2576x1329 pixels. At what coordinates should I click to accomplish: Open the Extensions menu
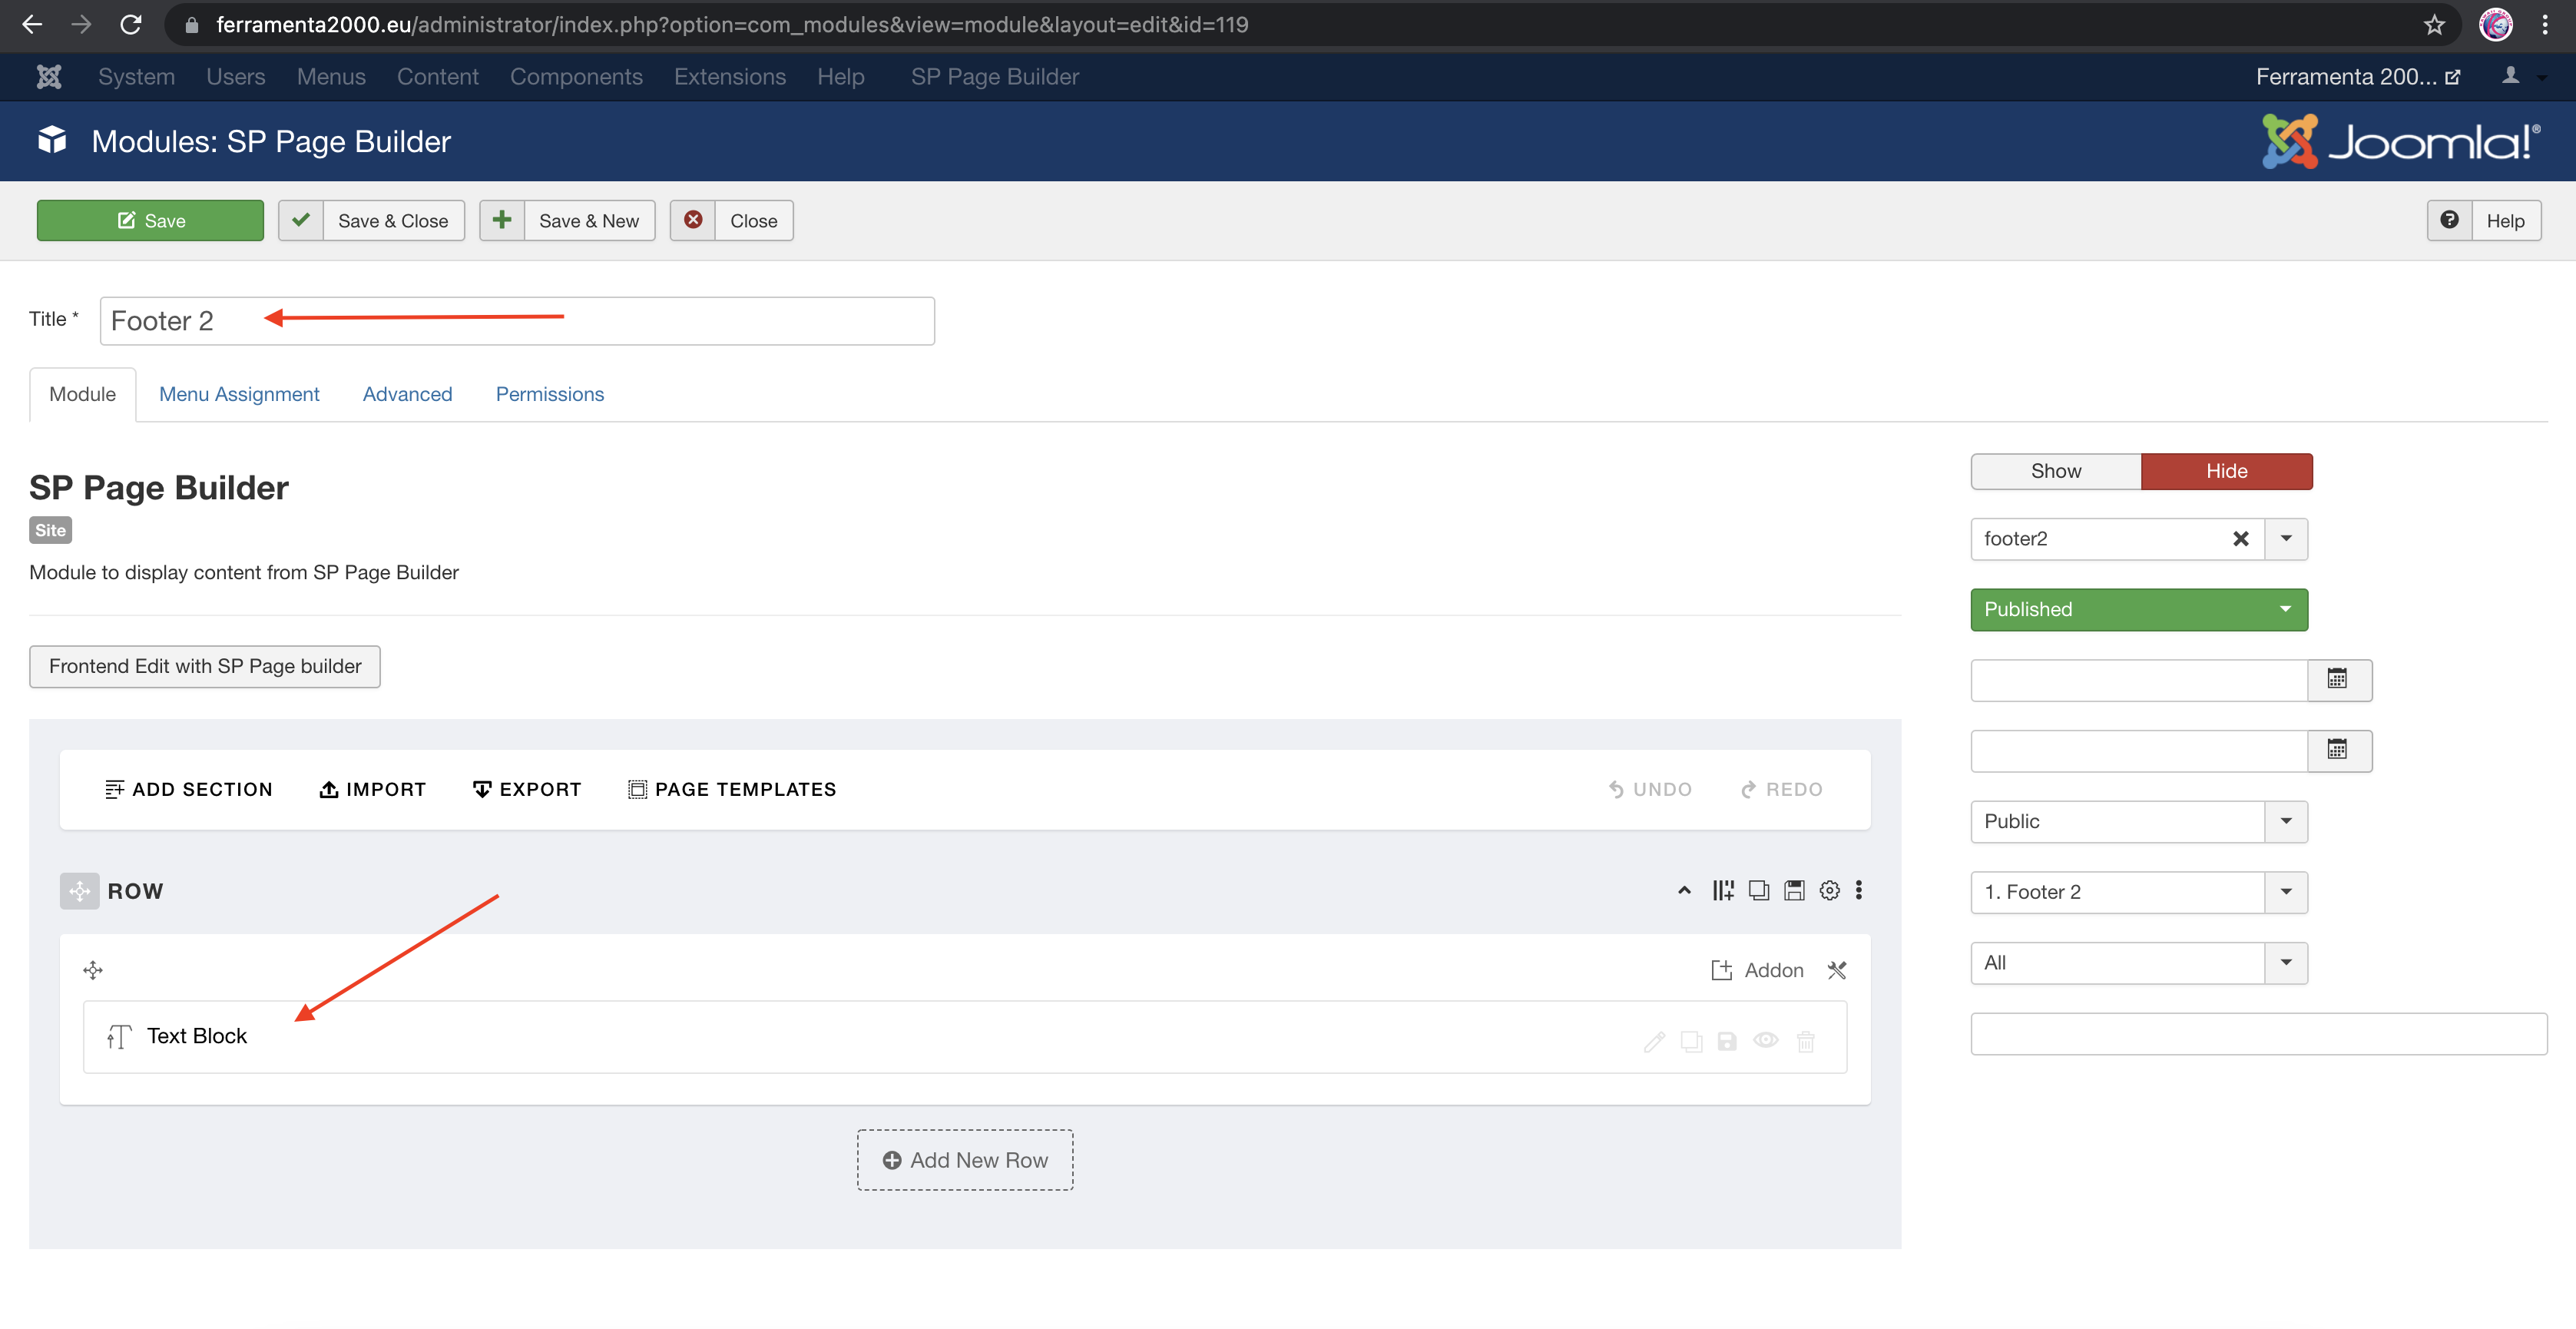click(x=729, y=77)
